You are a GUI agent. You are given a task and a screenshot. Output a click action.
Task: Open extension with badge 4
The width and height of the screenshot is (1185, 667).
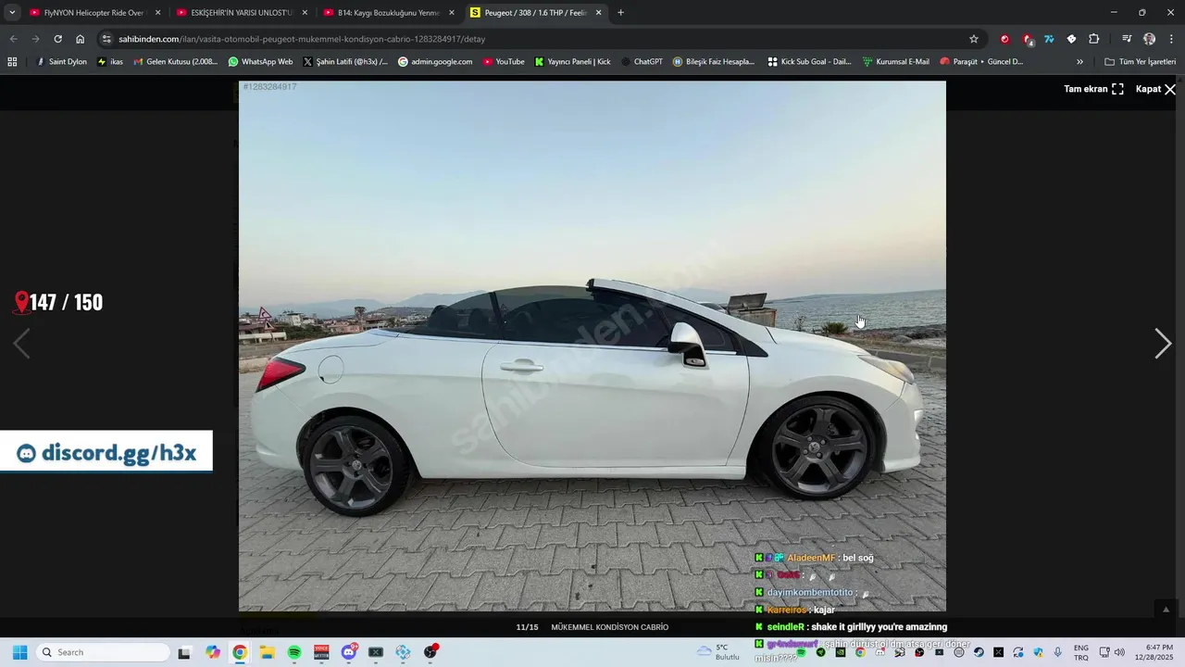[x=1027, y=39]
